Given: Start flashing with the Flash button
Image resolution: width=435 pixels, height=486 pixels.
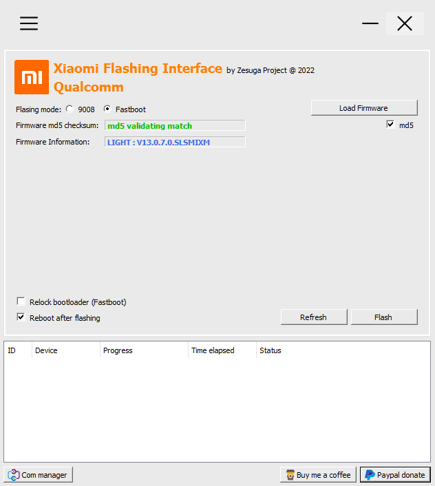Looking at the screenshot, I should pyautogui.click(x=384, y=317).
